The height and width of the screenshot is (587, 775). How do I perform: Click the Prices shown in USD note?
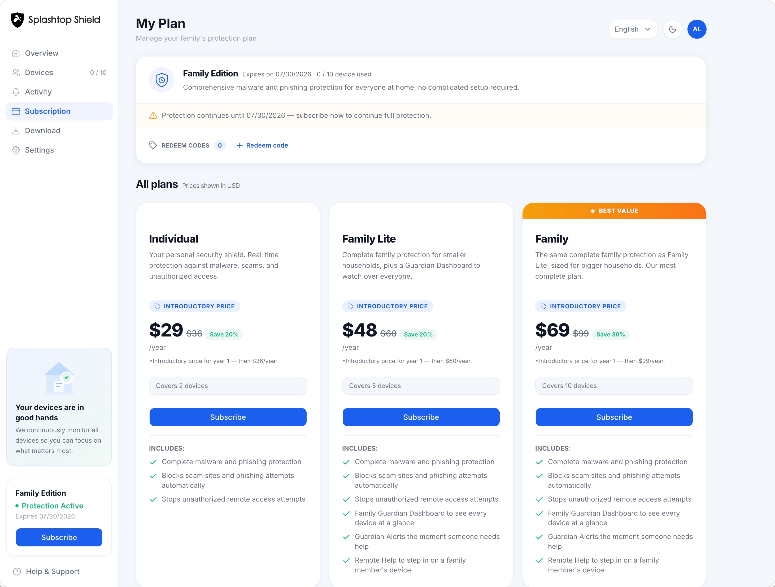coord(211,186)
